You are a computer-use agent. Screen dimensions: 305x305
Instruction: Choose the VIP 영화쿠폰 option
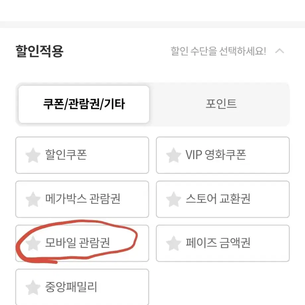(x=223, y=155)
